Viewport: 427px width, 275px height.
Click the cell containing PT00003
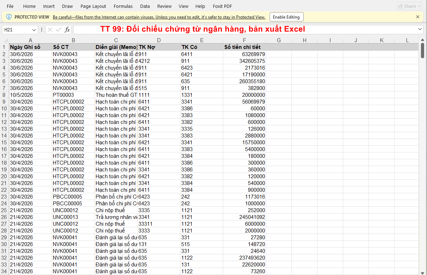73,95
